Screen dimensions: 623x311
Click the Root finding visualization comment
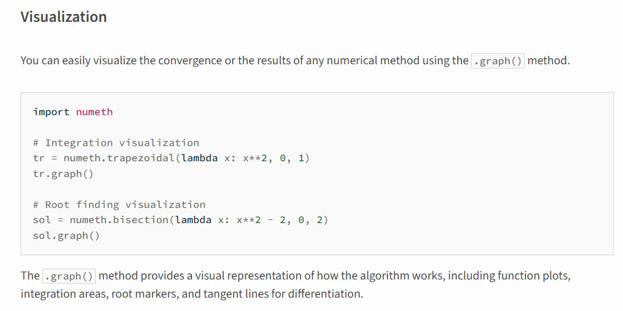119,205
